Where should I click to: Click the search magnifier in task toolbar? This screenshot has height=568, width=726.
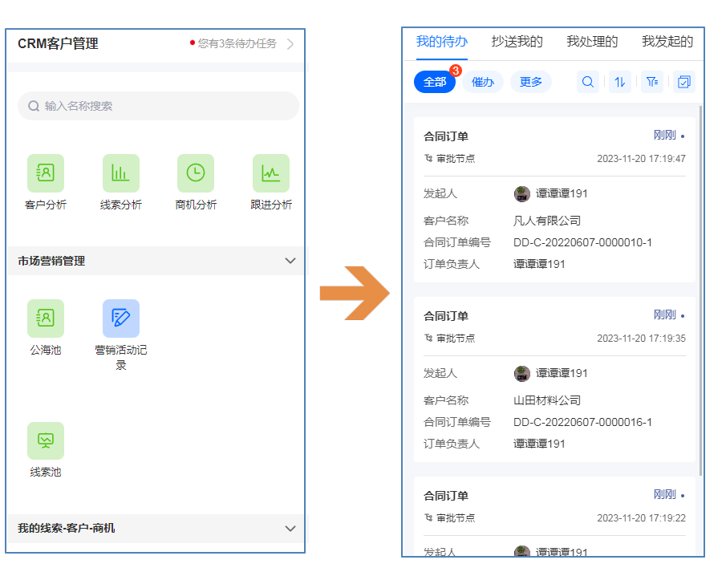(x=588, y=82)
